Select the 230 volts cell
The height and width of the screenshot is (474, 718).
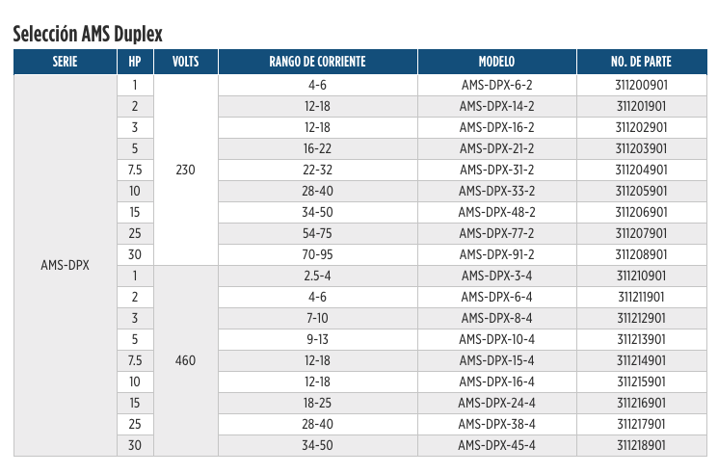click(x=185, y=171)
